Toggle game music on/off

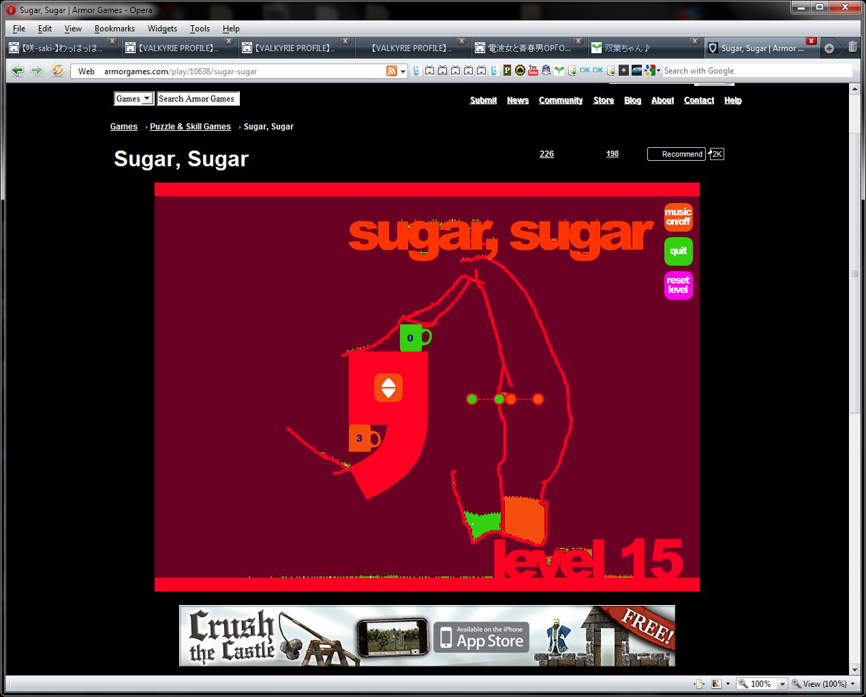tap(678, 217)
